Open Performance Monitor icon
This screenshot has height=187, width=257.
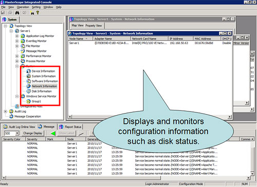pos(23,56)
